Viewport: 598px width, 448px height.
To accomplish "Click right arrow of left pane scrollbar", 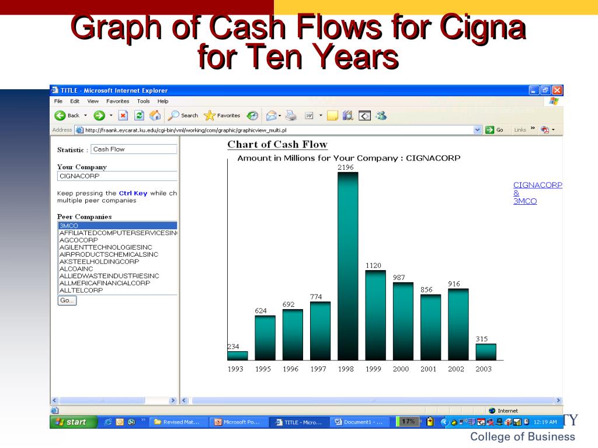I will [x=173, y=400].
